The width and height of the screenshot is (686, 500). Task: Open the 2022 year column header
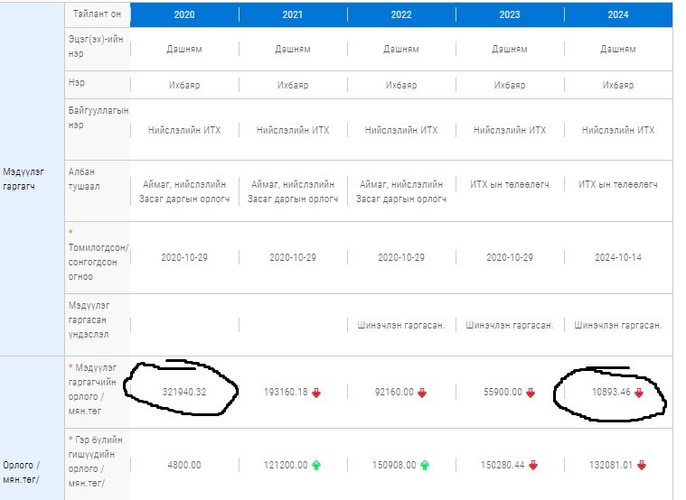(401, 15)
